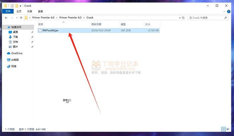
Task: Open 此电脑 in the navigation pane
Action: 15,60
